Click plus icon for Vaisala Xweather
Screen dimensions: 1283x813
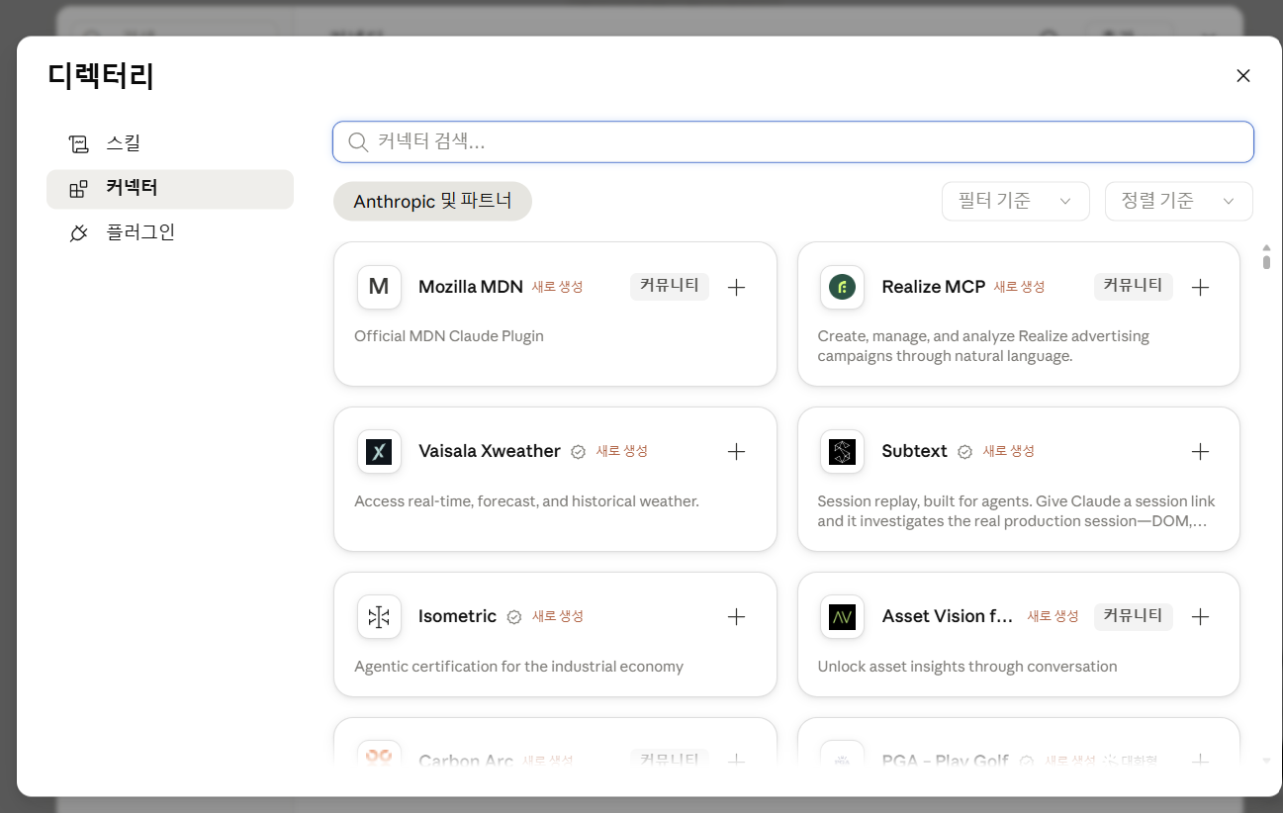pyautogui.click(x=736, y=452)
